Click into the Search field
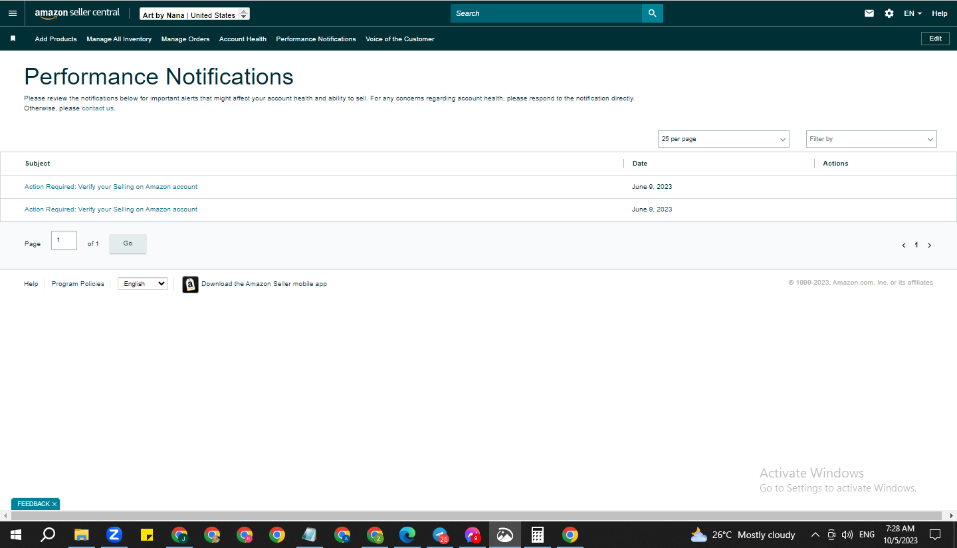957x548 pixels. click(546, 13)
